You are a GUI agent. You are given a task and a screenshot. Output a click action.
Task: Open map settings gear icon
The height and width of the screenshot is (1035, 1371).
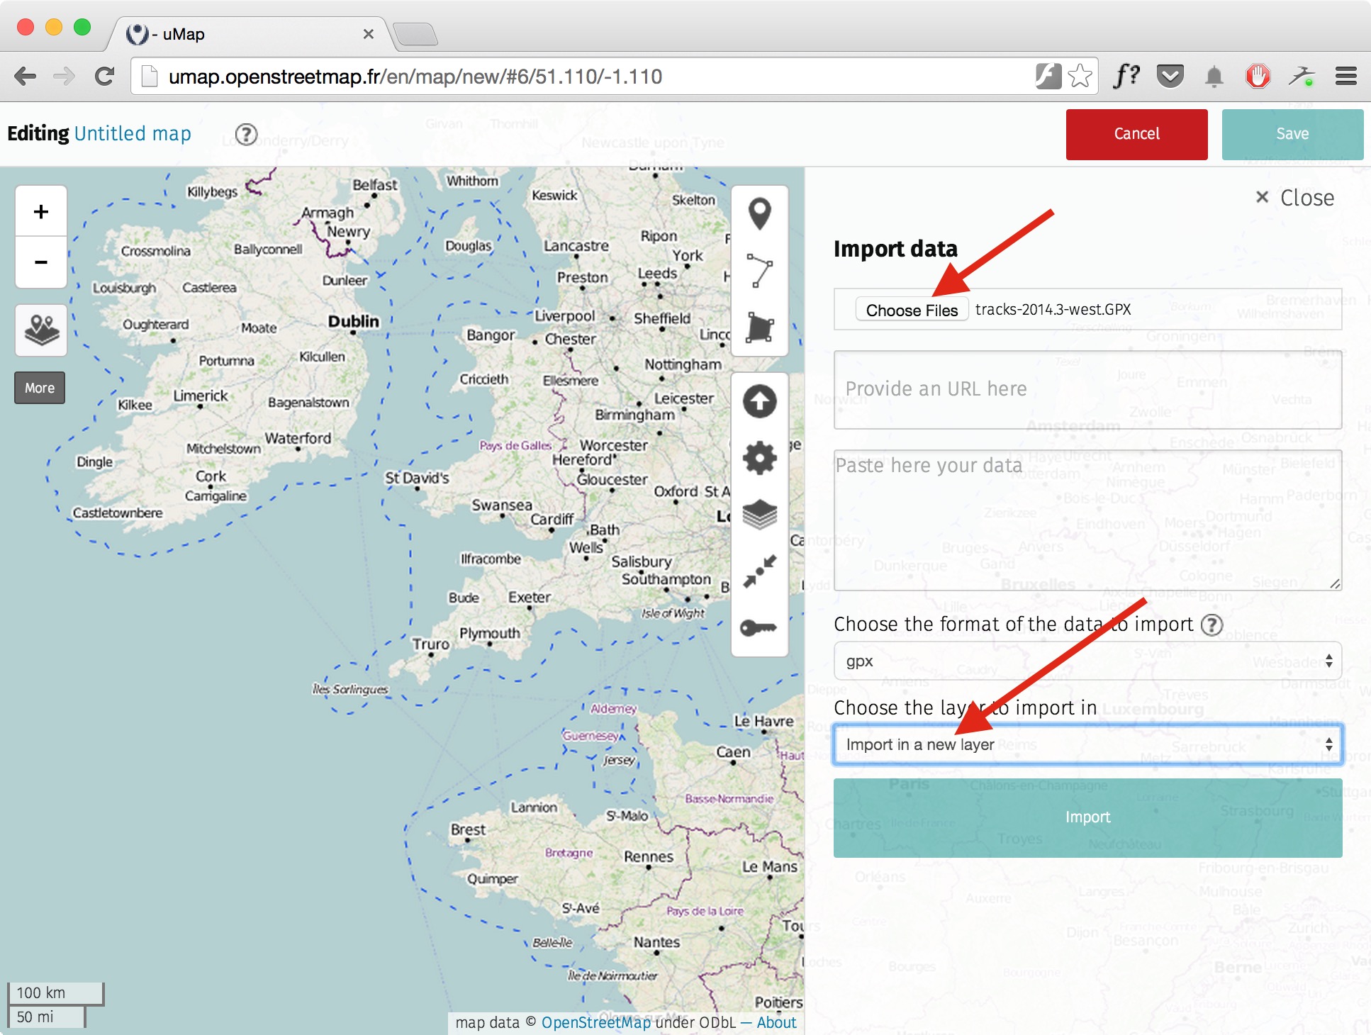click(x=759, y=458)
